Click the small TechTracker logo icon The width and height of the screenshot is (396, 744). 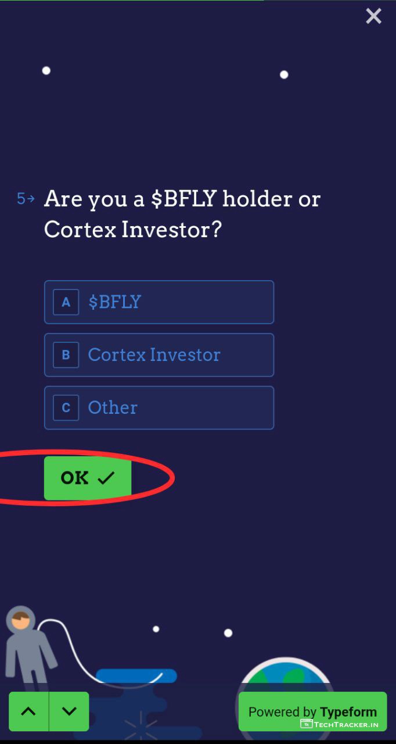pyautogui.click(x=306, y=724)
